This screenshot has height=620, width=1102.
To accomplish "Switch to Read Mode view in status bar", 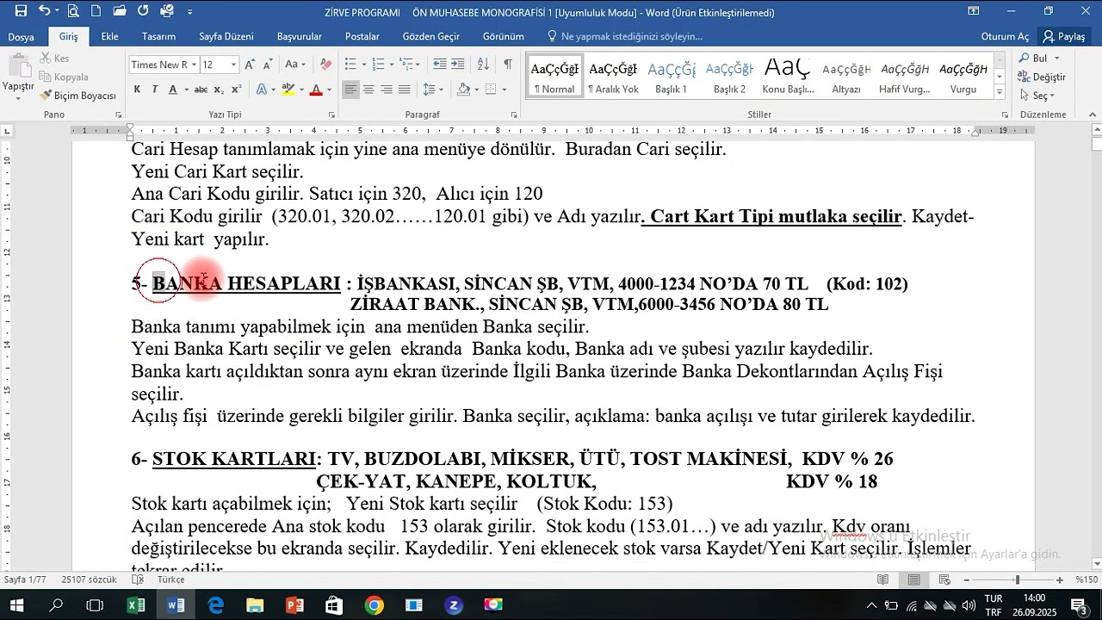I will pyautogui.click(x=882, y=580).
